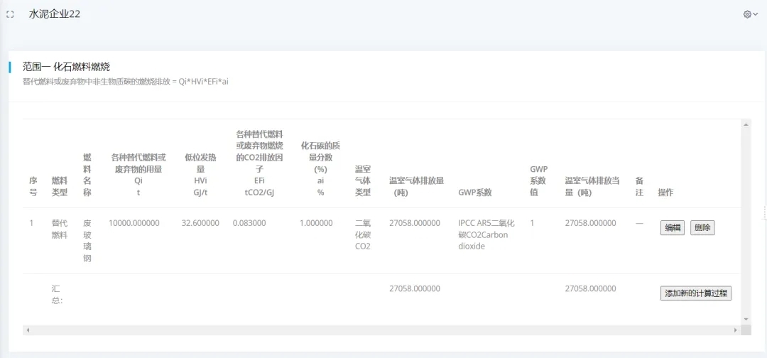Click the table's scroll-up arrow
The image size is (767, 358).
pyautogui.click(x=746, y=125)
